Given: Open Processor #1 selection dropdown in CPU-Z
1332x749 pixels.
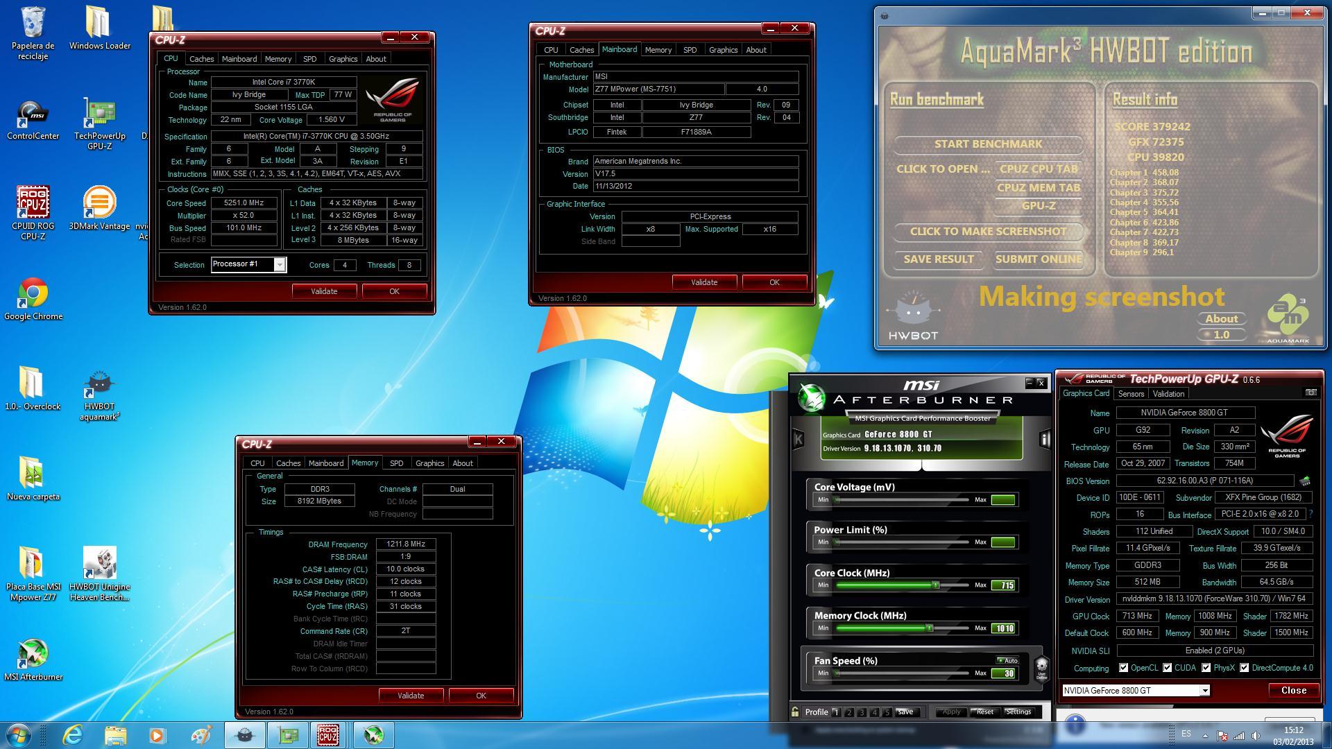Looking at the screenshot, I should 279,264.
